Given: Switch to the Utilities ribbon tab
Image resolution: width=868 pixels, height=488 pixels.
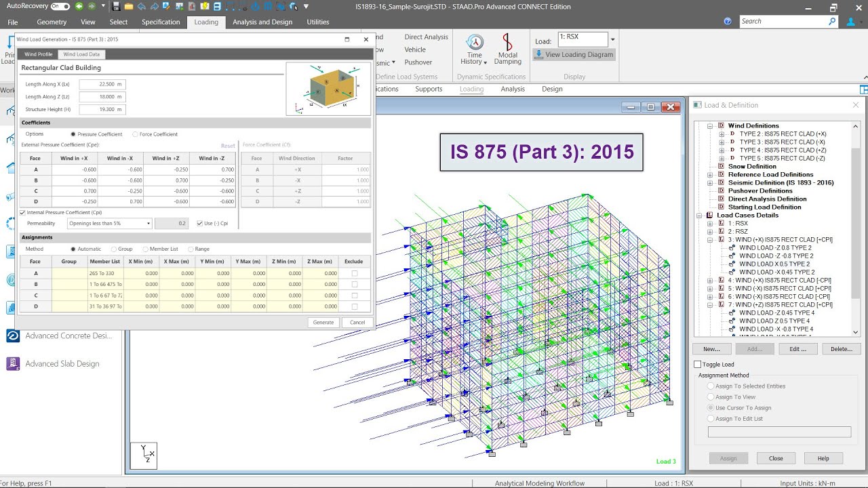Looking at the screenshot, I should click(x=318, y=22).
